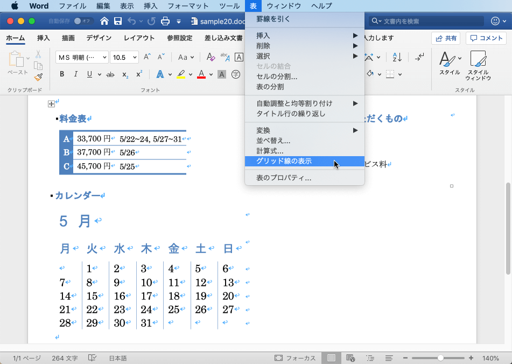Expand the borders dropdown arrow
The width and height of the screenshot is (512, 364).
pos(400,74)
